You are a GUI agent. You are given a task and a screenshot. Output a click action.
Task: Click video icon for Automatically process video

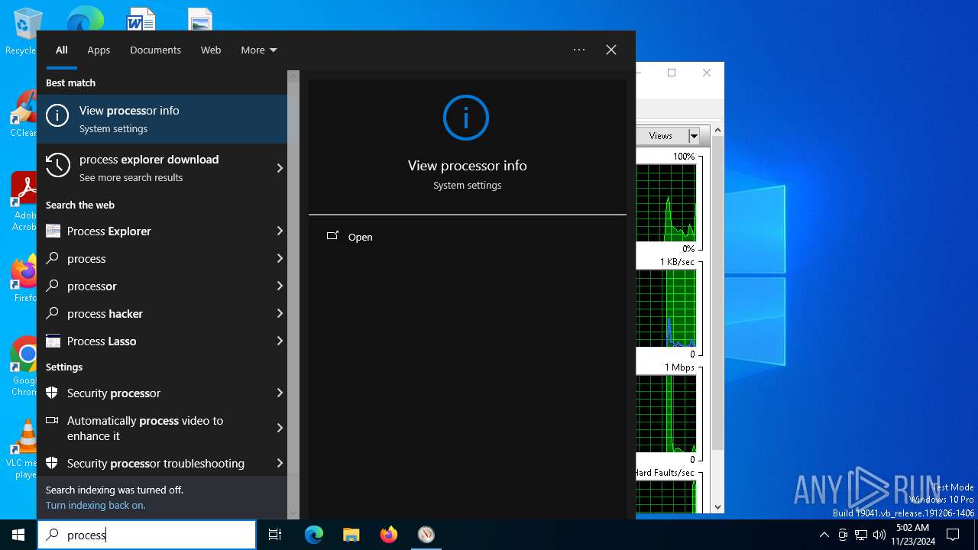(x=52, y=420)
